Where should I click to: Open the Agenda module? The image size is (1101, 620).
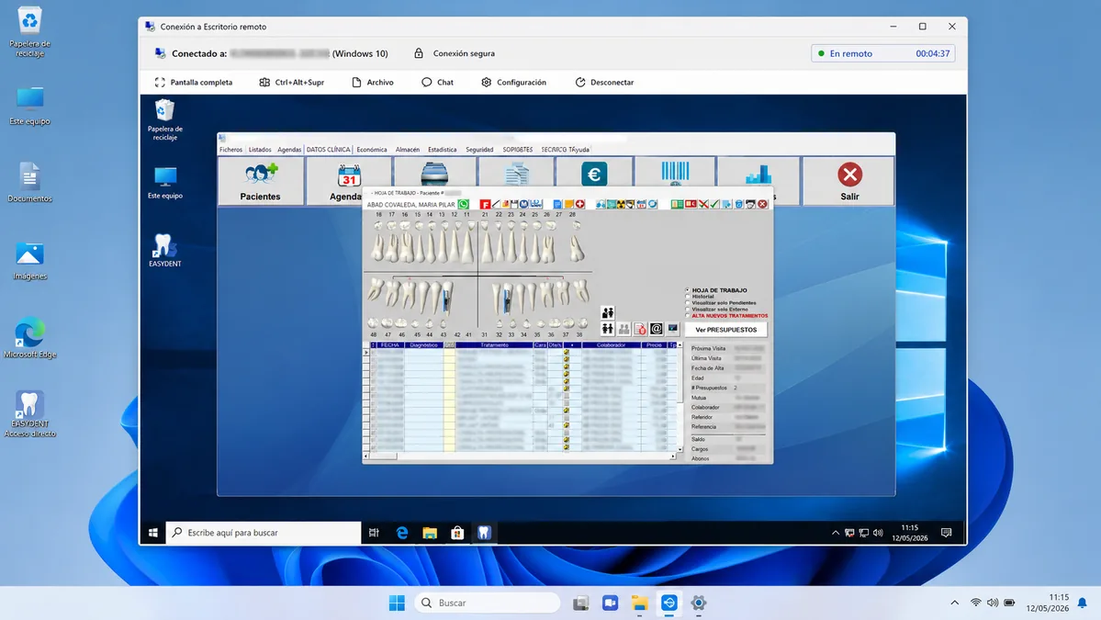tap(348, 181)
